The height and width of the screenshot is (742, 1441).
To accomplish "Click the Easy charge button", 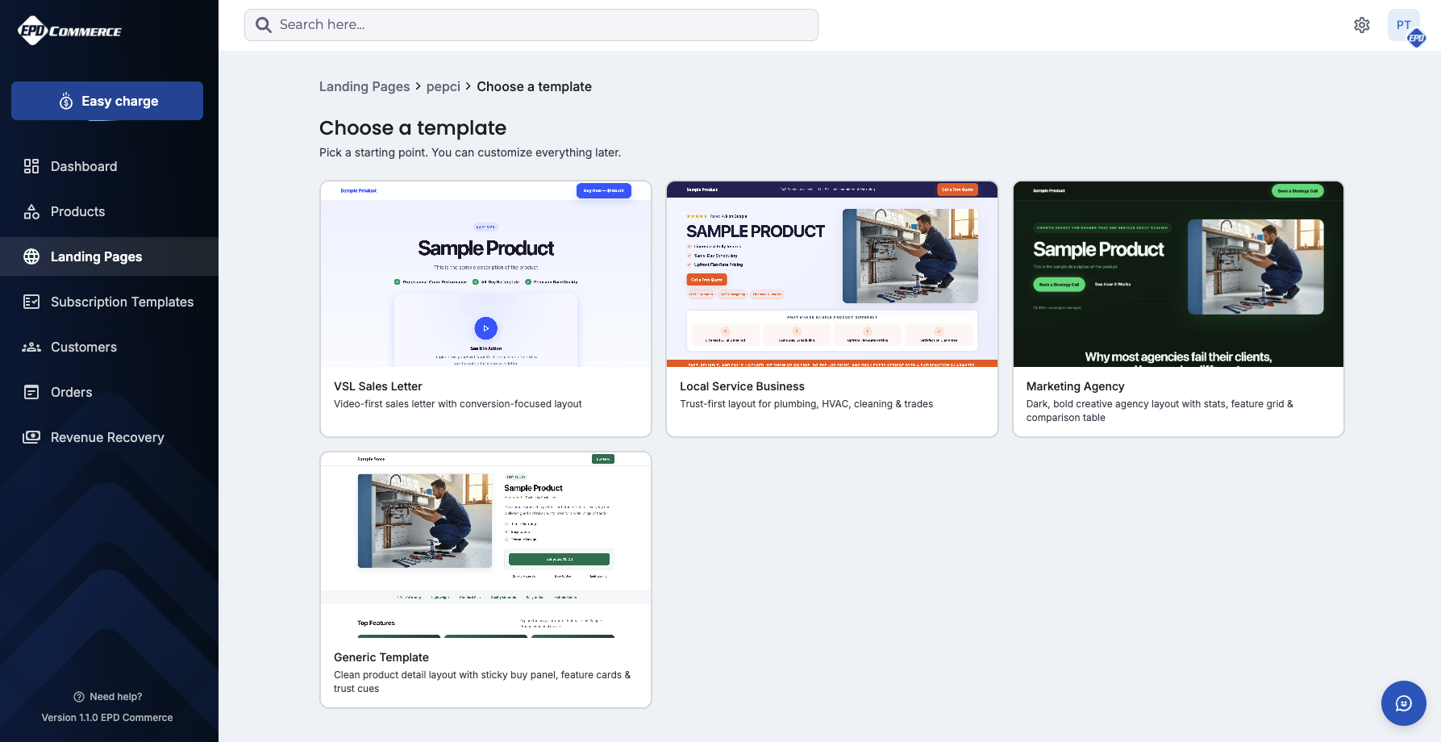I will tap(107, 101).
